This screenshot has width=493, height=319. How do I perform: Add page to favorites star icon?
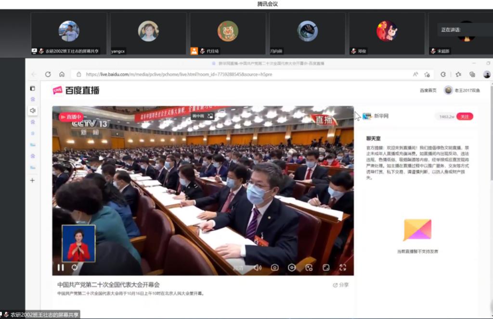tap(427, 74)
